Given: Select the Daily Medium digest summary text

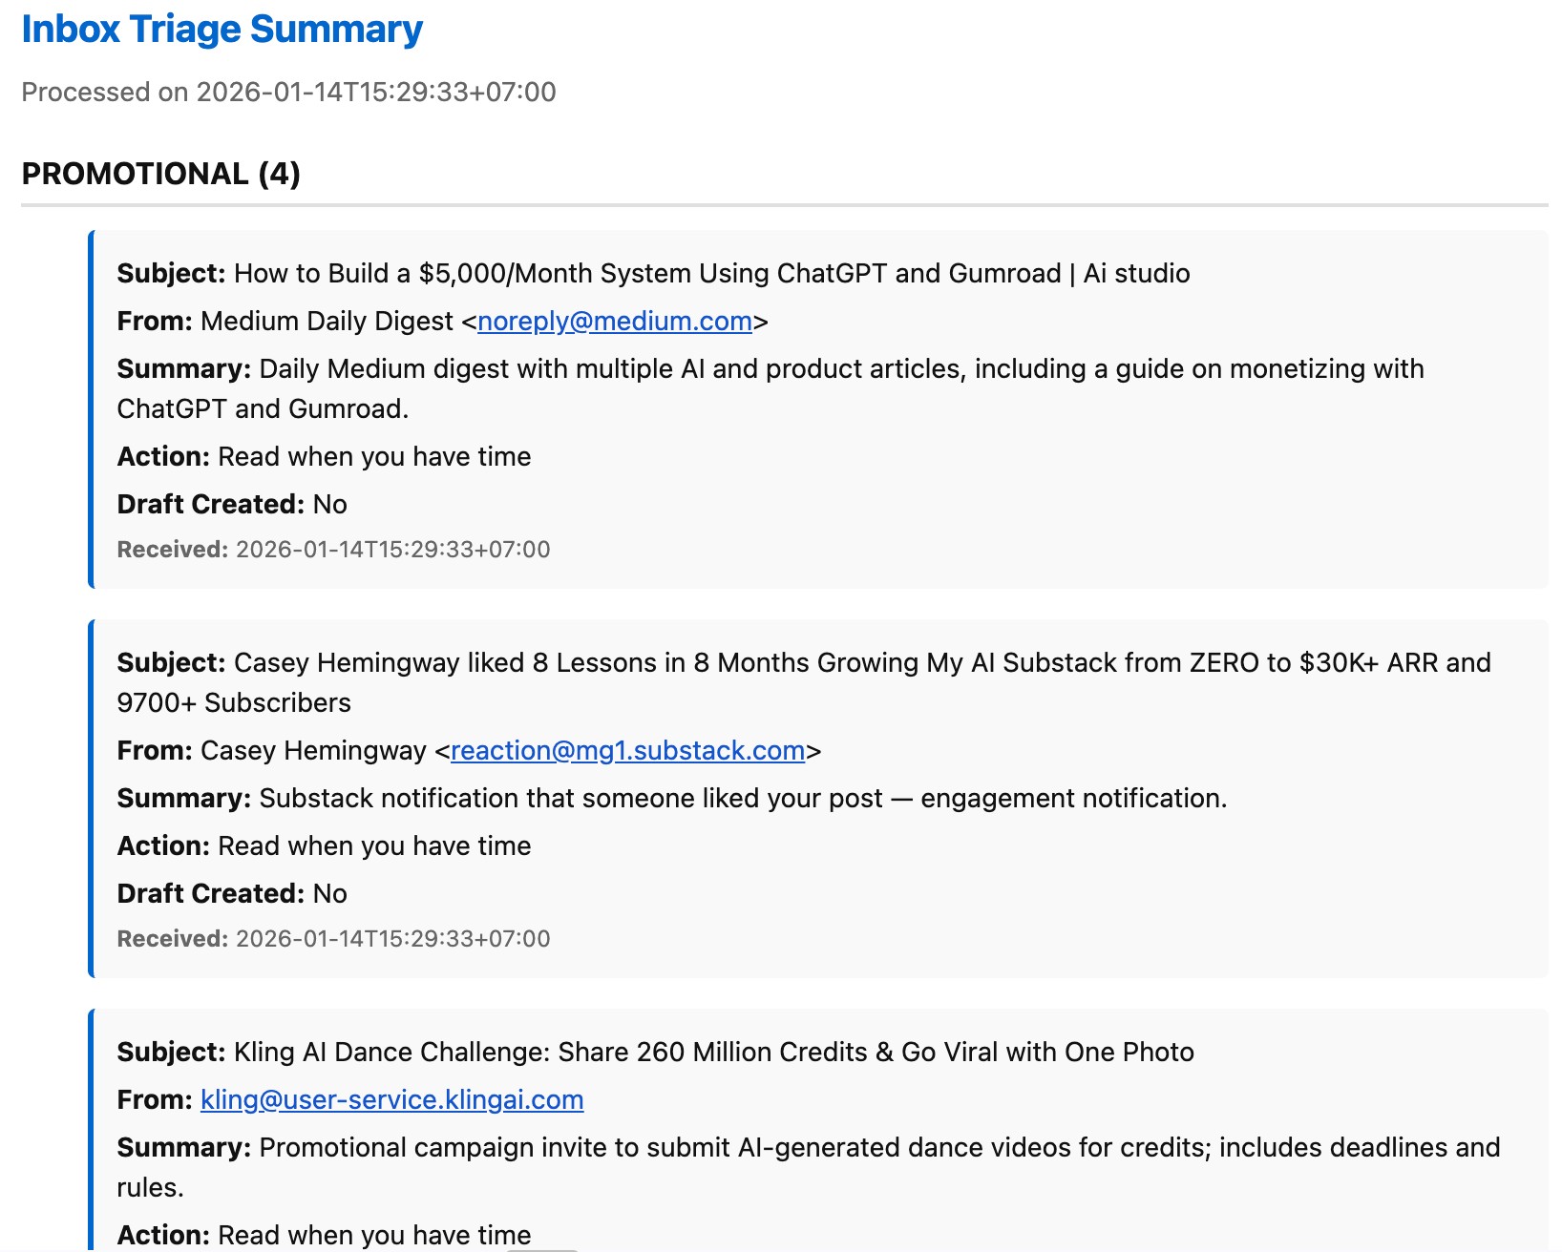Looking at the screenshot, I should pos(770,388).
